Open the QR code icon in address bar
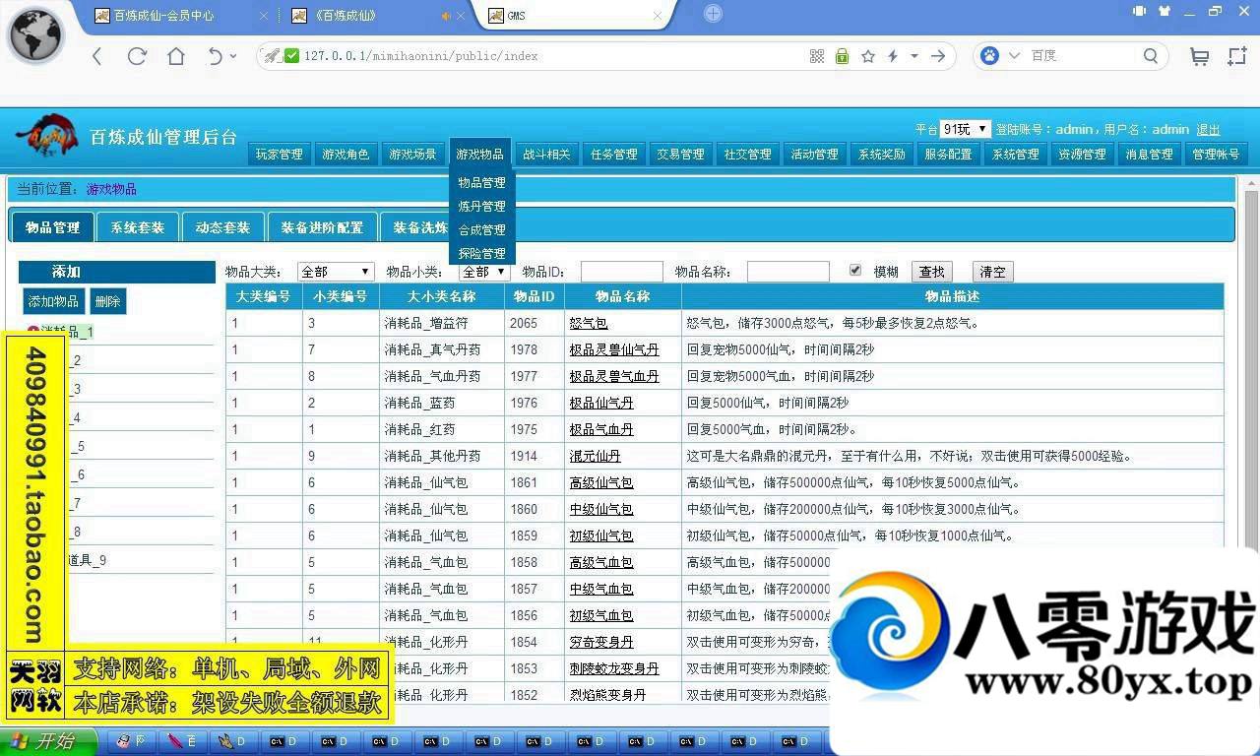 pyautogui.click(x=817, y=56)
